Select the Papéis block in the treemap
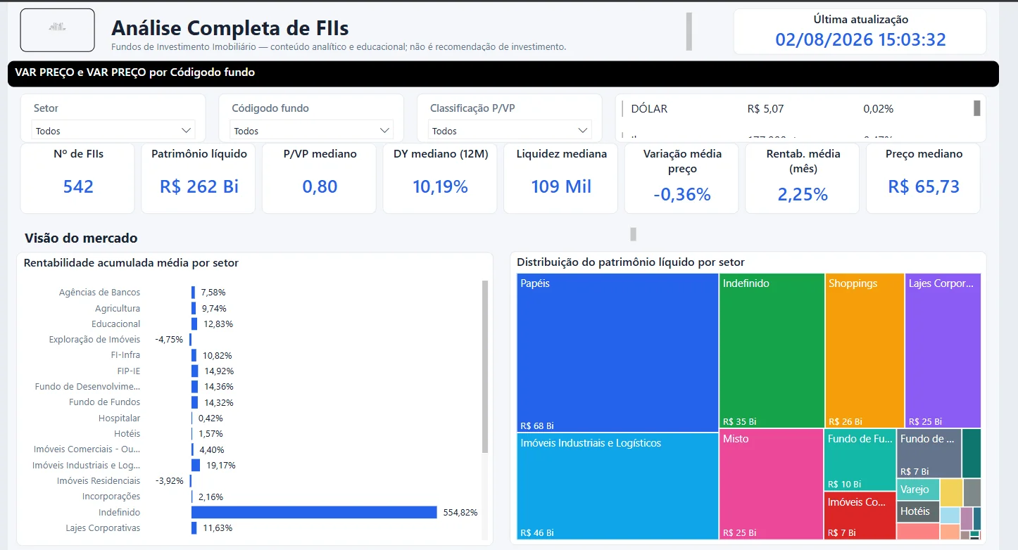 click(x=617, y=352)
